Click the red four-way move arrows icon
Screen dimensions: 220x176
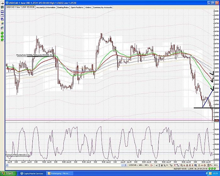(x=205, y=165)
